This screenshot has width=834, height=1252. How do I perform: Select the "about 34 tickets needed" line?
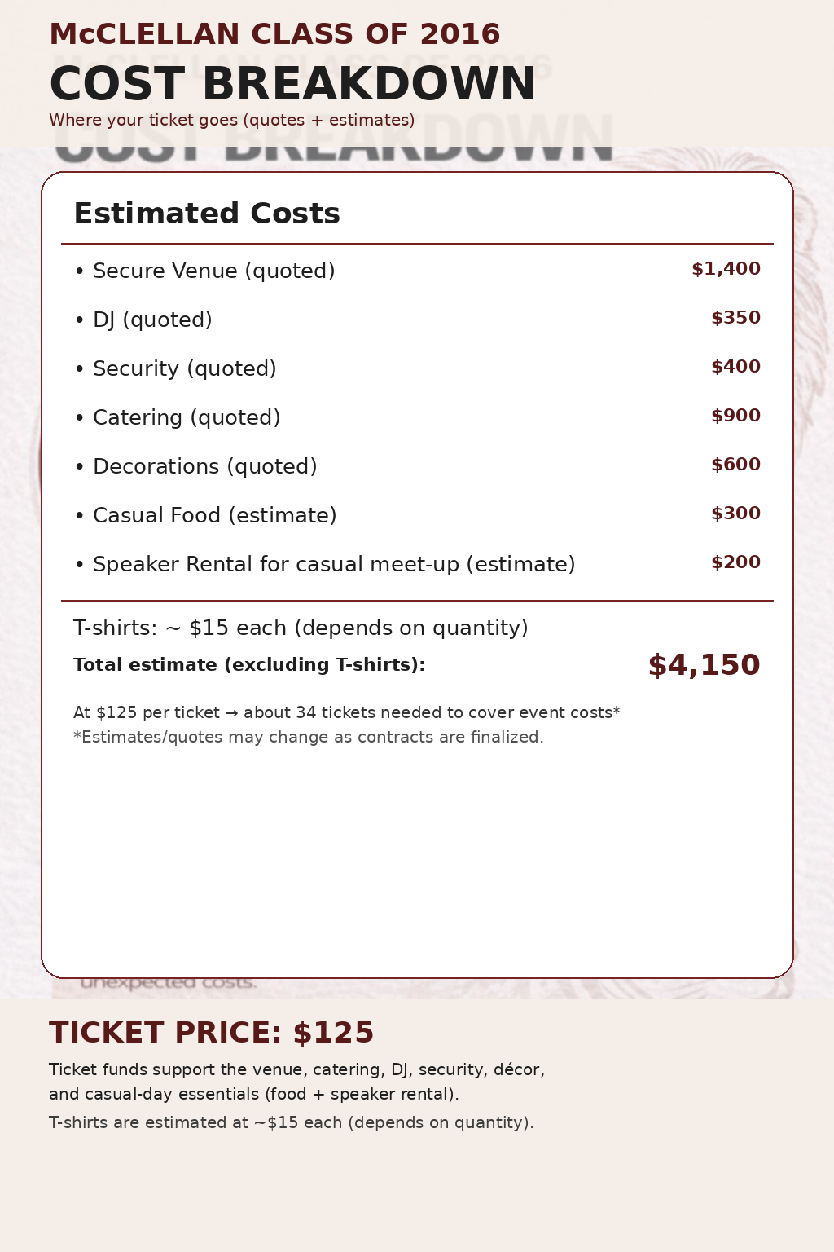tap(346, 712)
